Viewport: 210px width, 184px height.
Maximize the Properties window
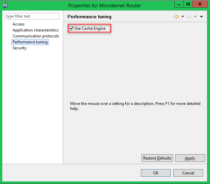(x=188, y=4)
